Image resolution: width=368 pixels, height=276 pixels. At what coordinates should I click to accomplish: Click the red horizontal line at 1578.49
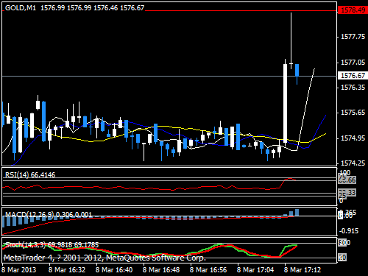coord(241,10)
